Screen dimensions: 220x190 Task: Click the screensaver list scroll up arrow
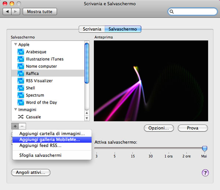[x=87, y=113]
